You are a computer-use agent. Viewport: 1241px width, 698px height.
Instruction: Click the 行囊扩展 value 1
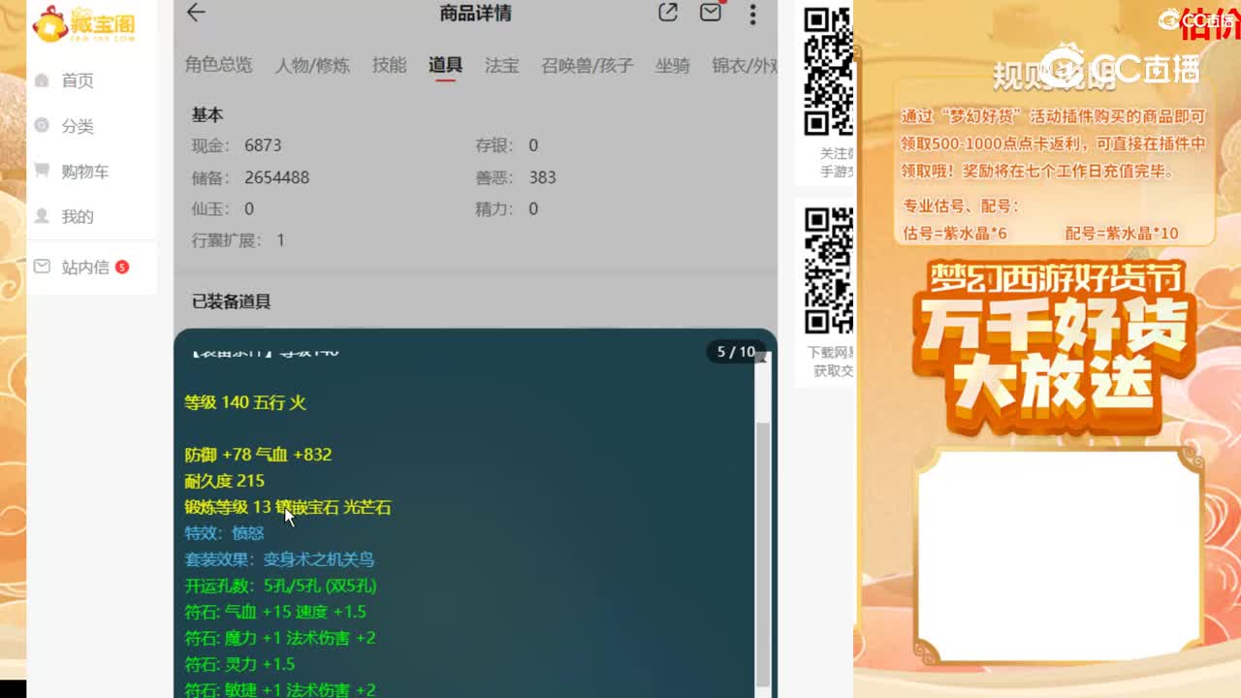(x=280, y=240)
